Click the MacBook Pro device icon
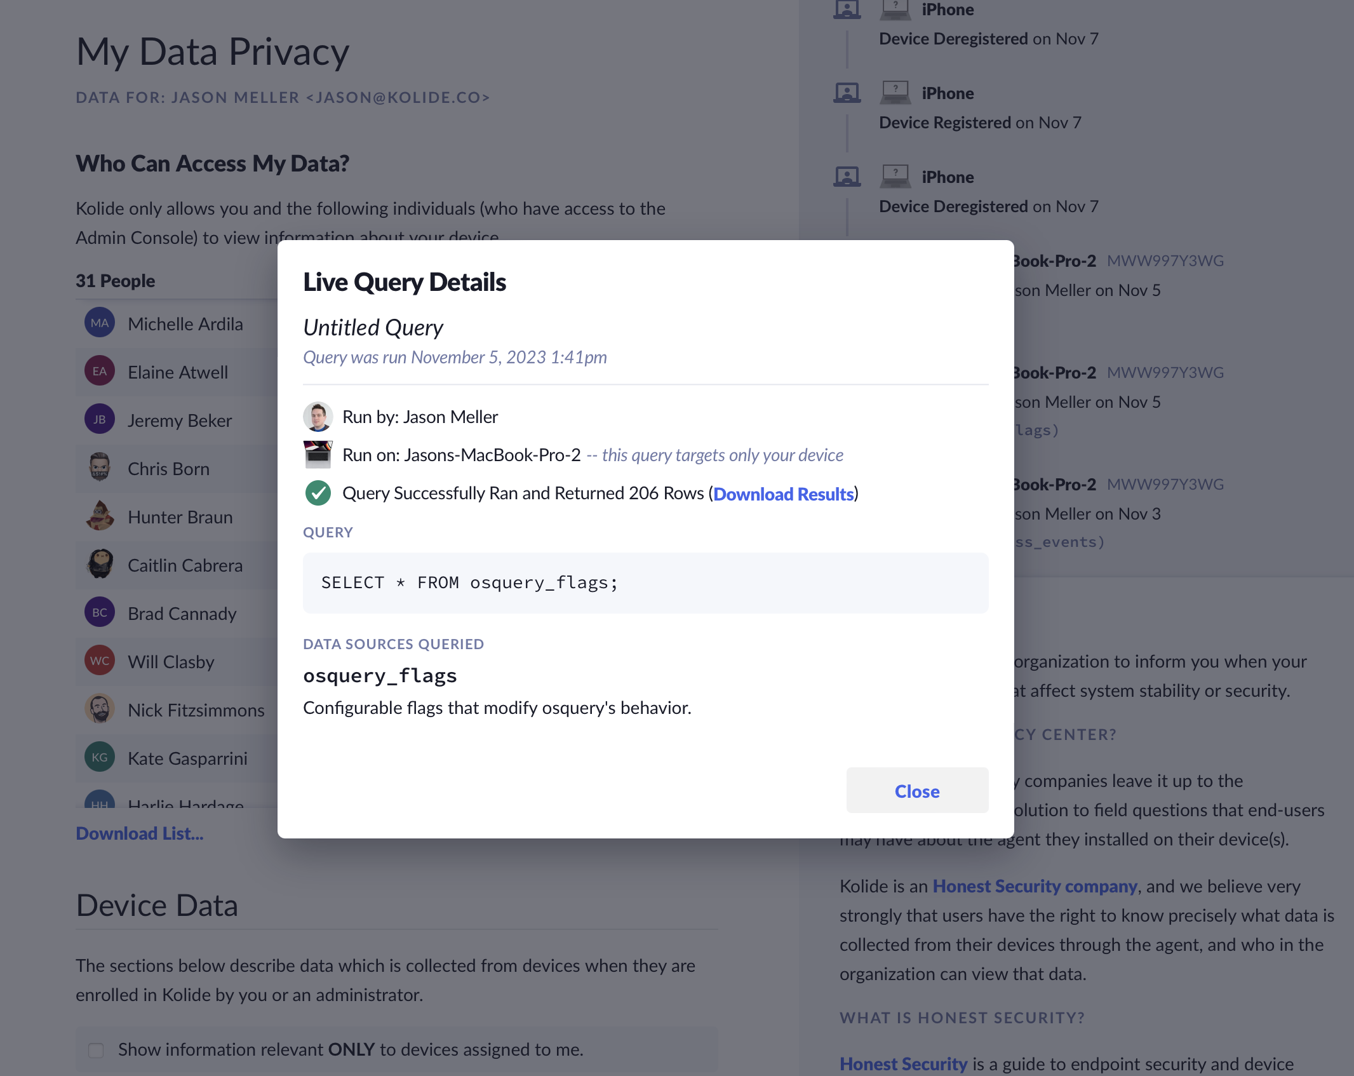Viewport: 1354px width, 1076px height. click(x=318, y=455)
